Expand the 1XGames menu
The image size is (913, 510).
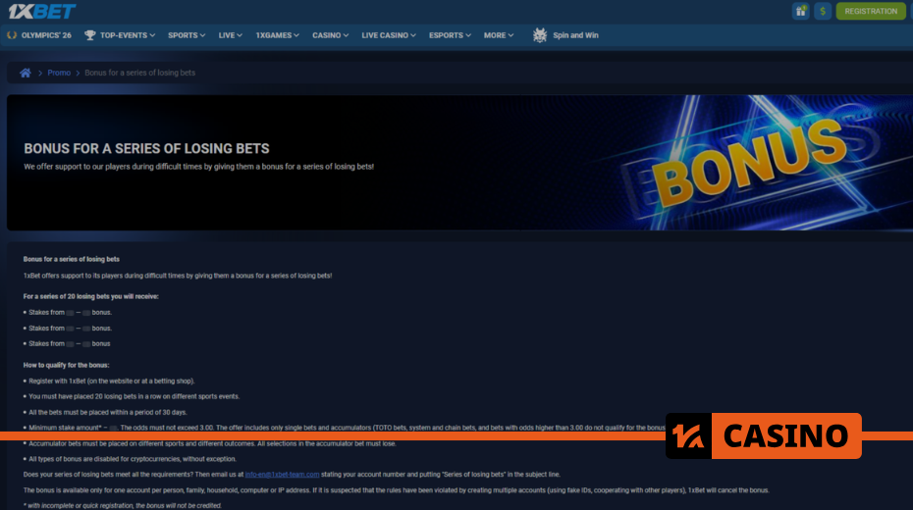277,35
